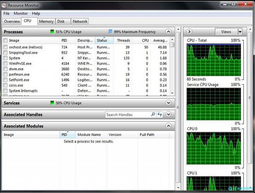Select the svchost.exe (netsvcs) row name
Viewport: 255px width, 193px height.
25,47
